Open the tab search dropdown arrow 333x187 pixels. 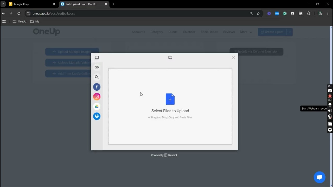(3, 4)
